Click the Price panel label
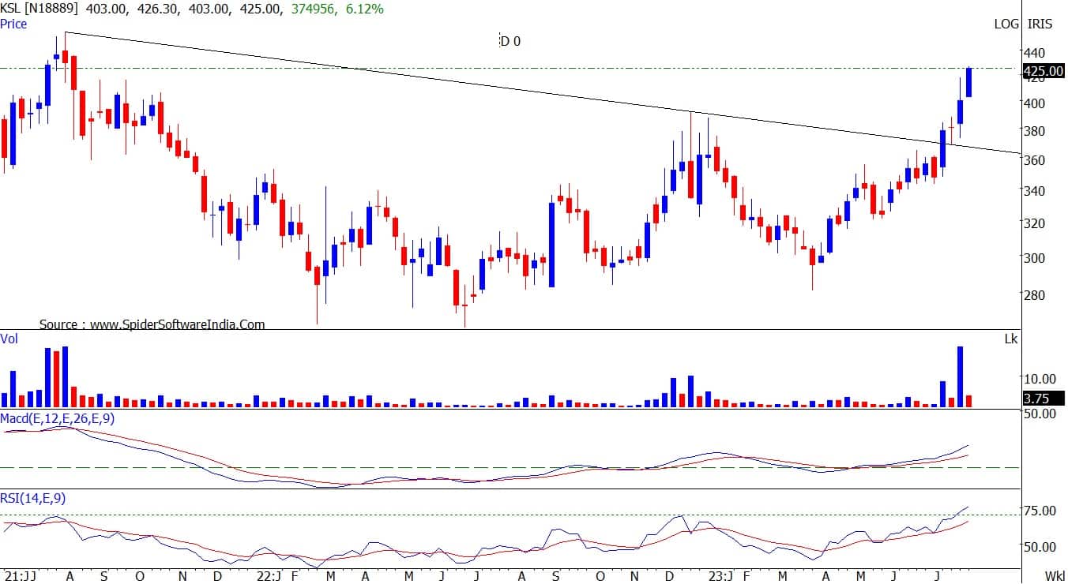 [14, 24]
